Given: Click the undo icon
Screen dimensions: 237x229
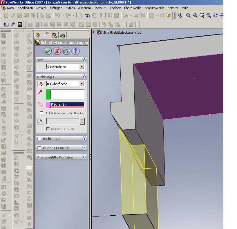Looking at the screenshot, I should coord(58,15).
